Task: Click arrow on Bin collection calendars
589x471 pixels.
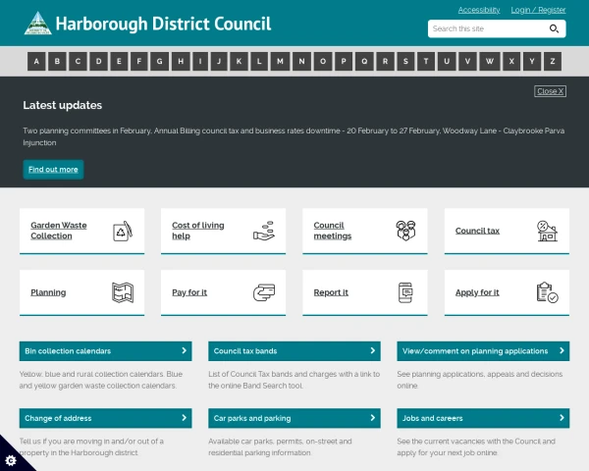Action: pyautogui.click(x=185, y=350)
